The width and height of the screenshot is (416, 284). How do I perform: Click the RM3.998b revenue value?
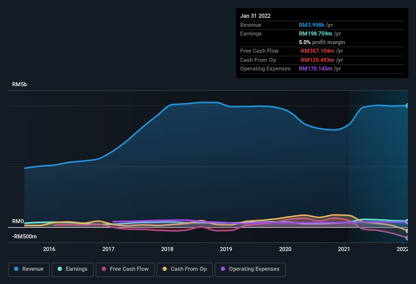click(312, 25)
